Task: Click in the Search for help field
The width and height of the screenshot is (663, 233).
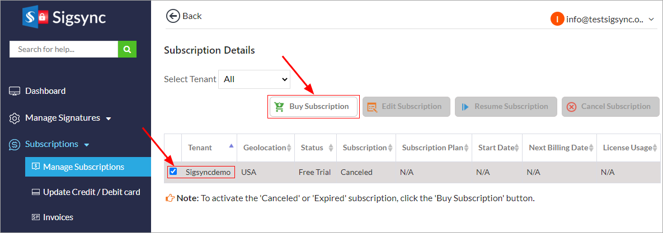Action: click(63, 49)
